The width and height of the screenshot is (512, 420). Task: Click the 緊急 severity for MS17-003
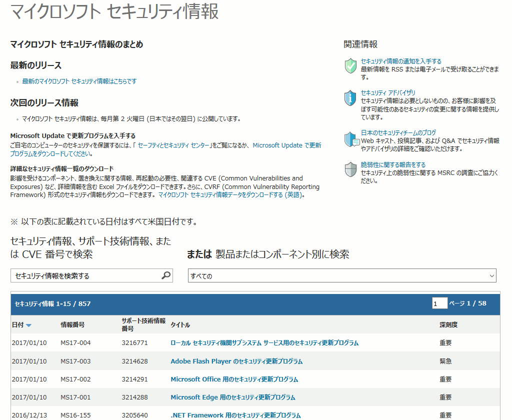(445, 361)
